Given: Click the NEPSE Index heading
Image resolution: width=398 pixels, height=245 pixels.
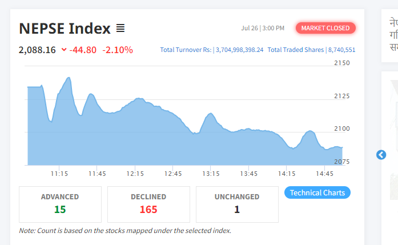Looking at the screenshot, I should pos(65,28).
